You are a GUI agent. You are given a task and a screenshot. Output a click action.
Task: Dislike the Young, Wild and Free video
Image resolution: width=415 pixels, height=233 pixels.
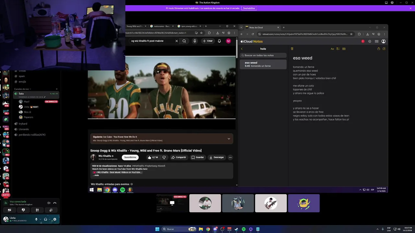point(164,157)
